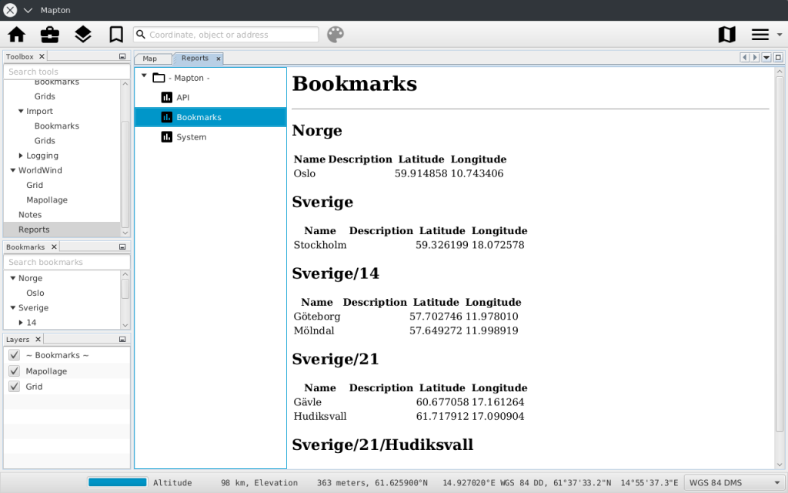Click Göteborg in Sverige/14 table

coord(316,317)
